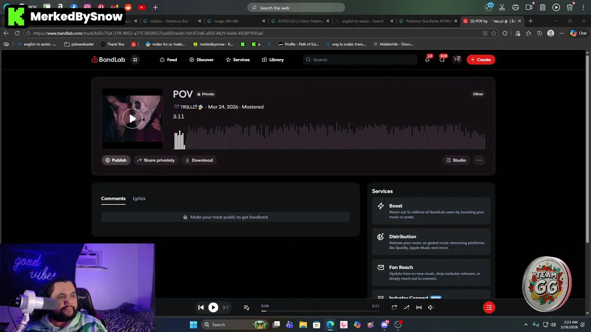Open the Fan Reach service card
This screenshot has height=332, width=591.
tap(431, 273)
